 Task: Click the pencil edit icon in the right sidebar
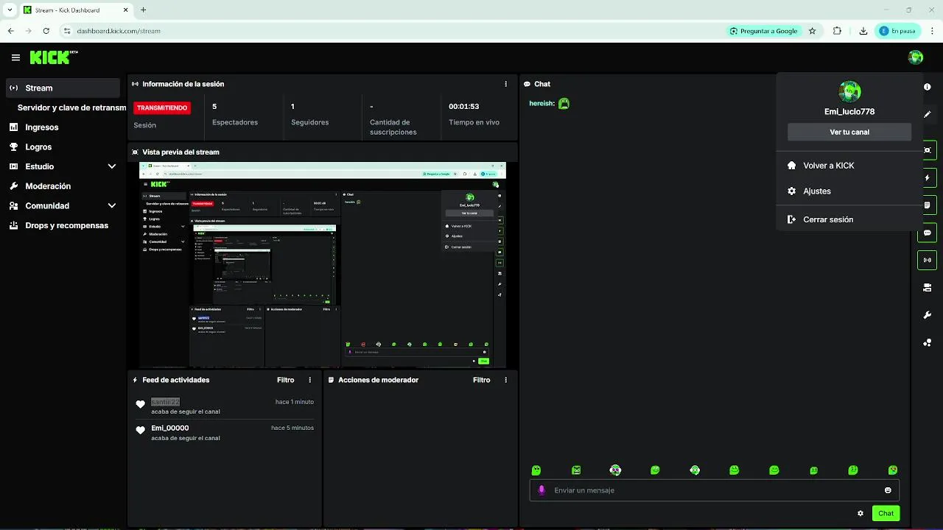[927, 115]
